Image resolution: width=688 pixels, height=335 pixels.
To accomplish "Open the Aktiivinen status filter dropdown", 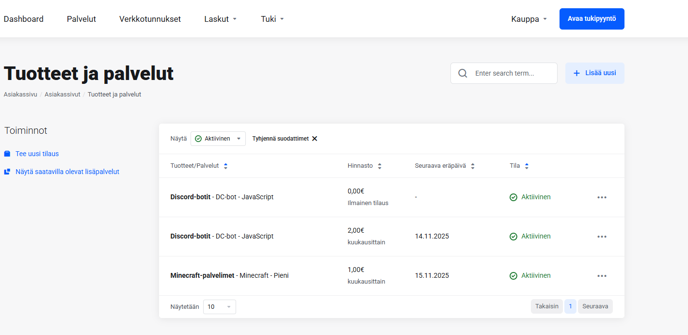I will click(218, 139).
